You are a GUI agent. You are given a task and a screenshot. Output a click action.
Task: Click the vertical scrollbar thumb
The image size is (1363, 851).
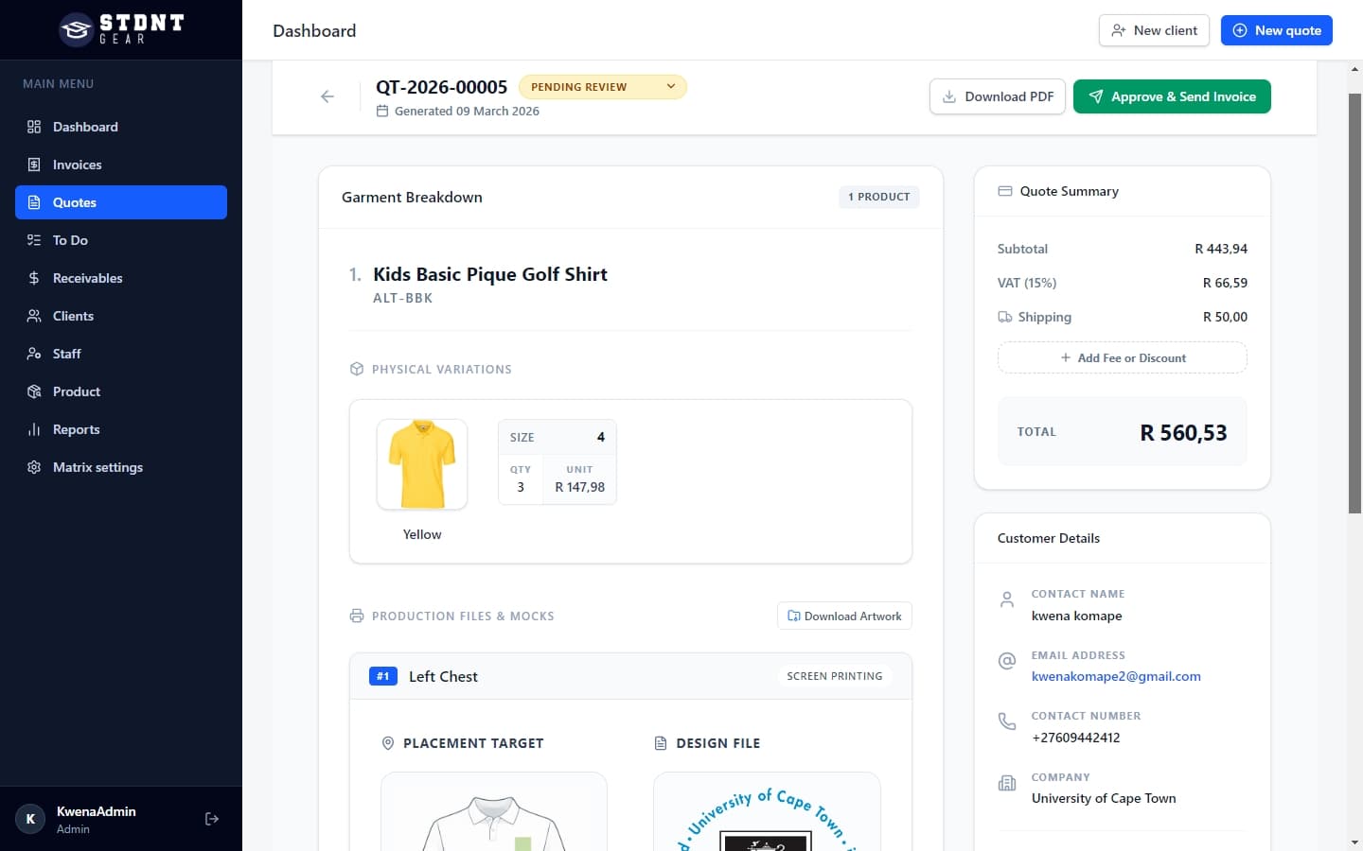coord(1354,304)
